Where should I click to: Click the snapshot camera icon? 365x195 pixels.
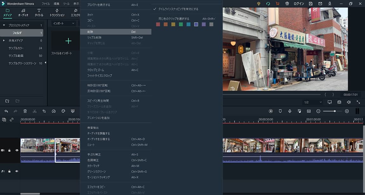pos(339,102)
